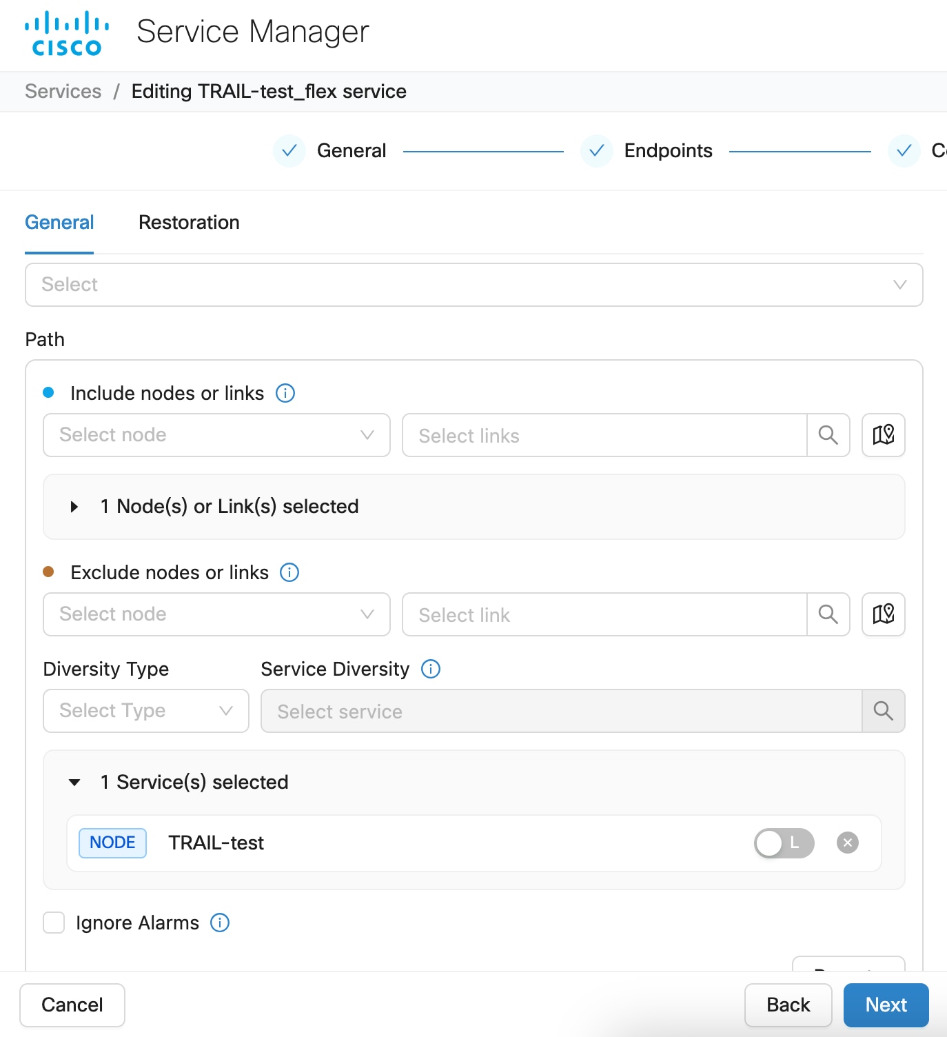Click the Diversity Type label
The width and height of the screenshot is (947, 1037).
pyautogui.click(x=106, y=669)
